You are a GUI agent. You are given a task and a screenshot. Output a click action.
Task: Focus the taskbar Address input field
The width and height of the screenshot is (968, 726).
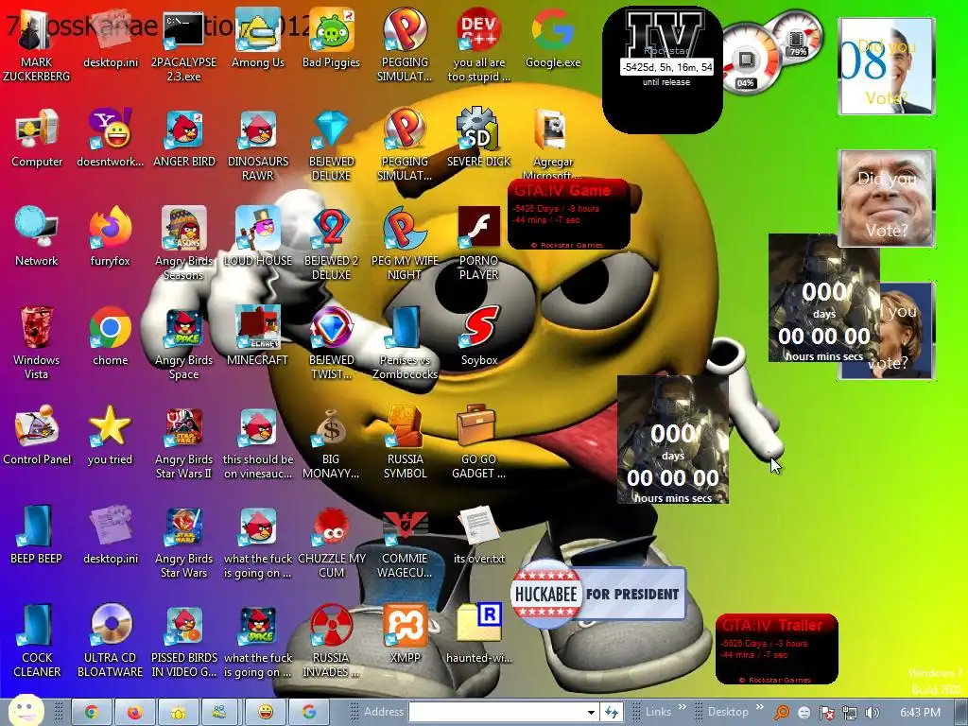[x=497, y=713]
